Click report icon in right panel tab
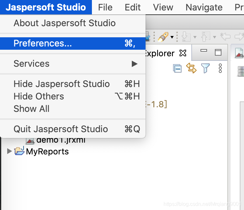Viewport: 244px width, 210px height. click(239, 53)
